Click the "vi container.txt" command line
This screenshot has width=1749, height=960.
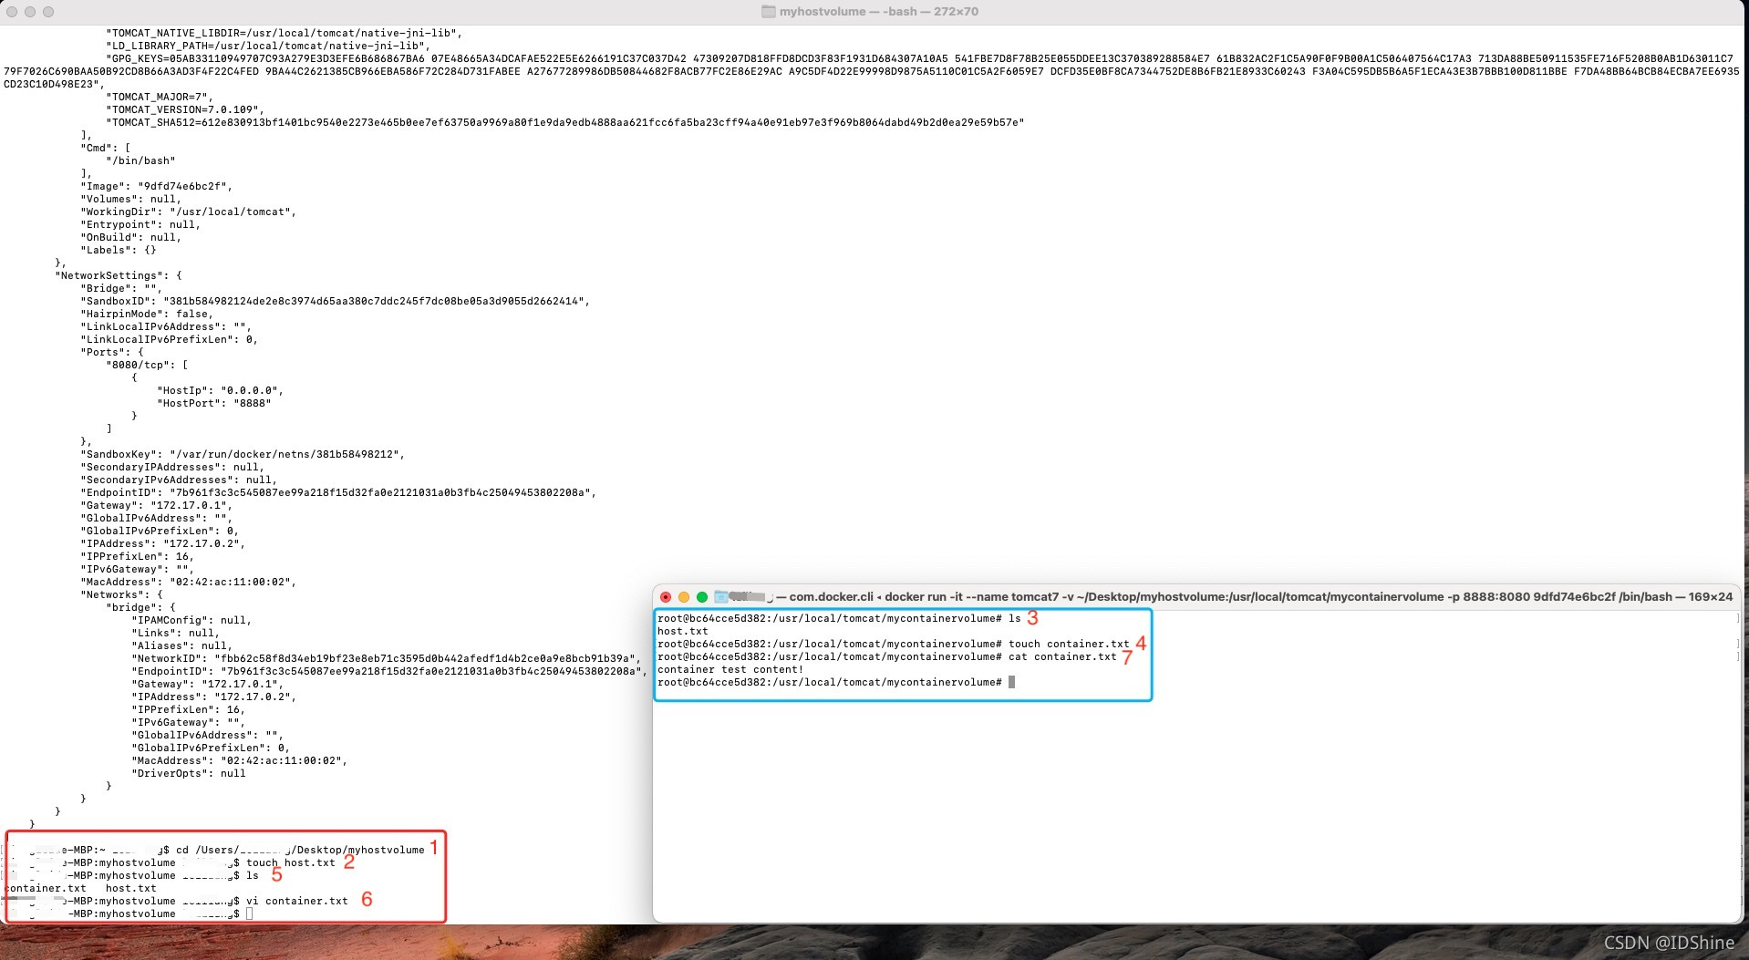(x=296, y=901)
